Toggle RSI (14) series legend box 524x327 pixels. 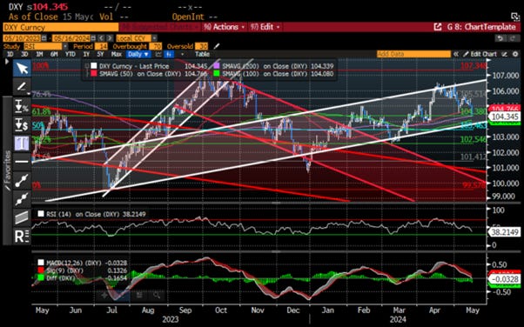click(x=41, y=214)
